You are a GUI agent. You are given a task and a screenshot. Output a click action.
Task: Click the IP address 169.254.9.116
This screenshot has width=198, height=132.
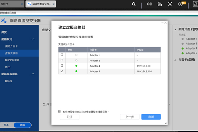(x=144, y=72)
